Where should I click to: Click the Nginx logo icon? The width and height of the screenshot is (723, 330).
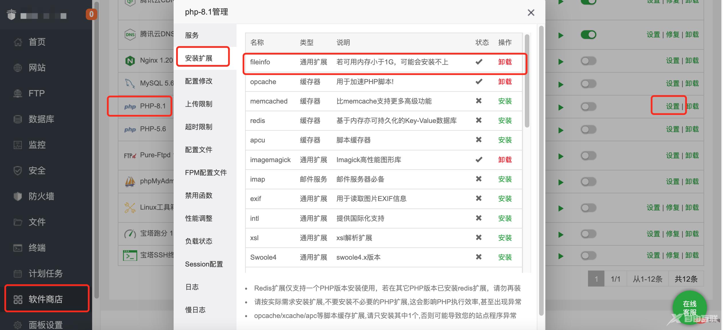click(x=130, y=61)
